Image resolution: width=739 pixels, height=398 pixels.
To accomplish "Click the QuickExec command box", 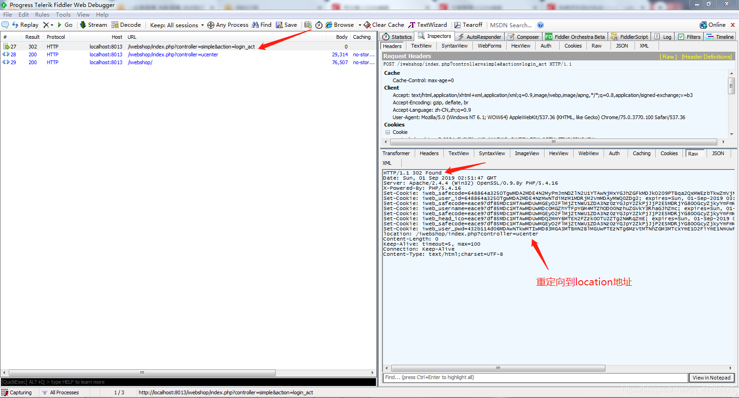I will click(188, 382).
